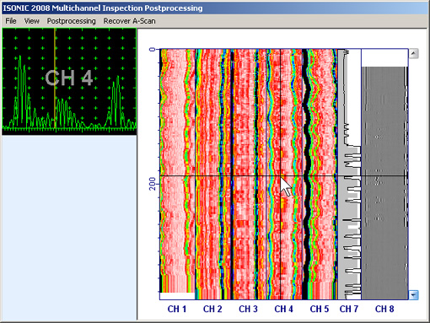The height and width of the screenshot is (323, 430).
Task: Open the File menu
Action: coord(11,21)
